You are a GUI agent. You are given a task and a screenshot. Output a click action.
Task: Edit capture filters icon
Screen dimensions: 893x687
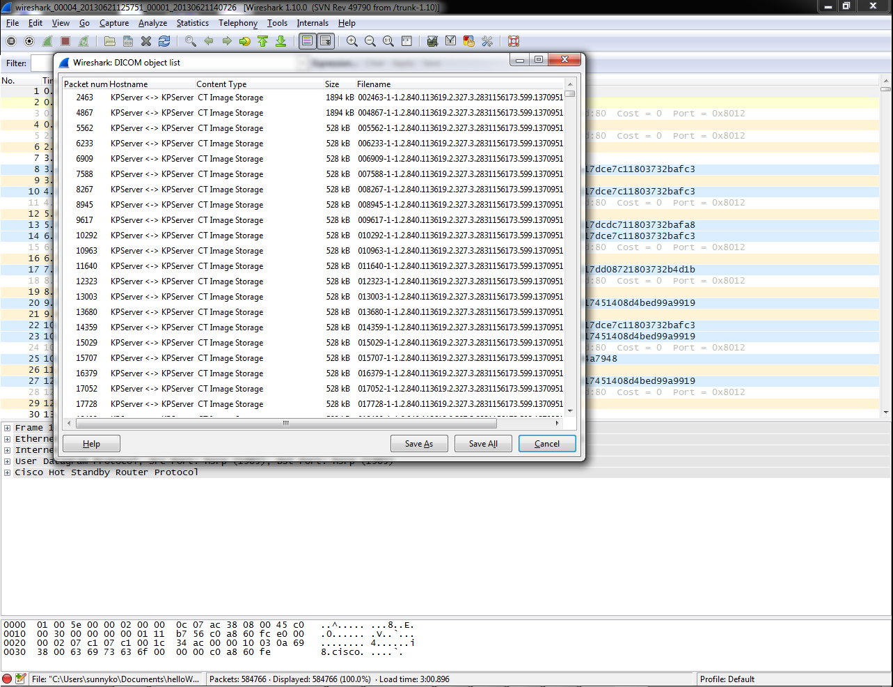tap(433, 42)
